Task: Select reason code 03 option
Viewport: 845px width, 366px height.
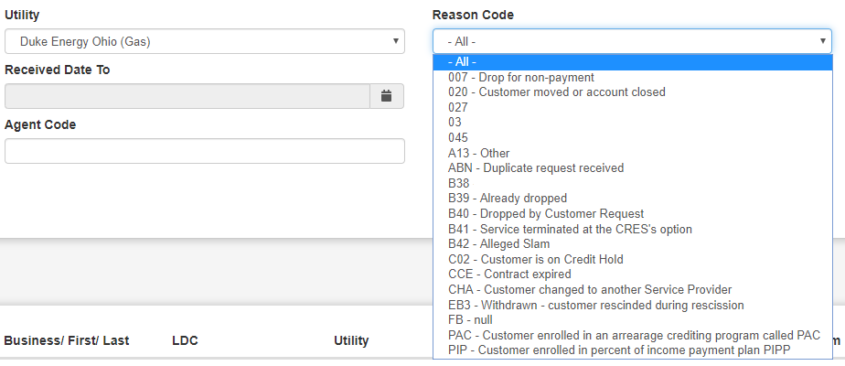Action: tap(633, 123)
